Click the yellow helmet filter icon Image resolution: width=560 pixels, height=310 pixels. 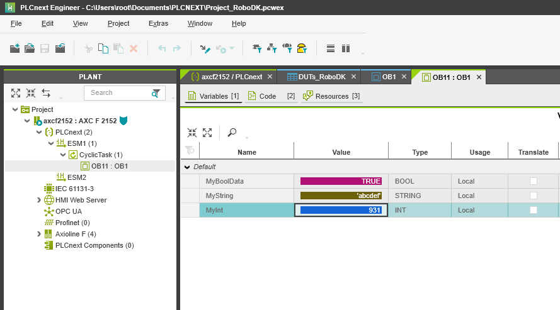[302, 48]
